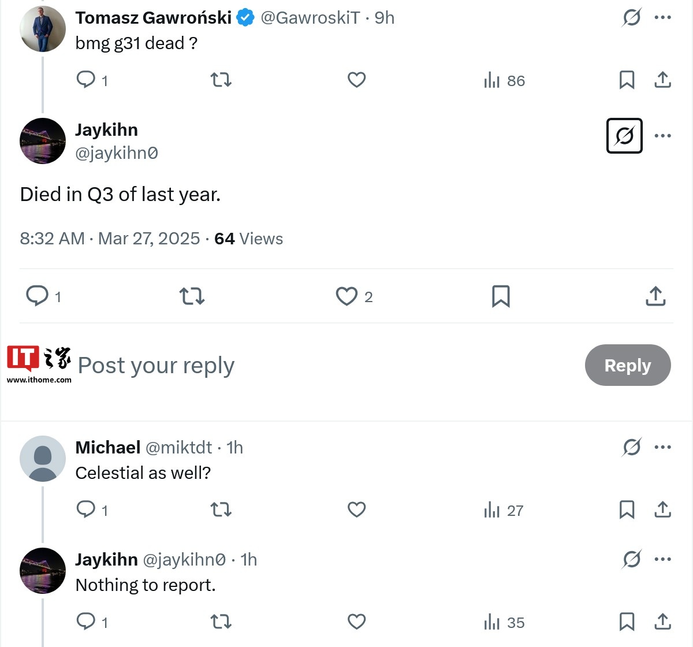Repost Michael's "Celestial as well?" reply
Viewport: 693px width, 647px height.
point(221,510)
